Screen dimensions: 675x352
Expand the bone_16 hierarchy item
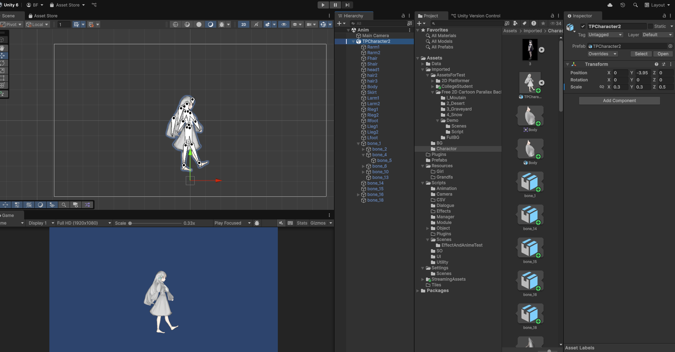[358, 195]
